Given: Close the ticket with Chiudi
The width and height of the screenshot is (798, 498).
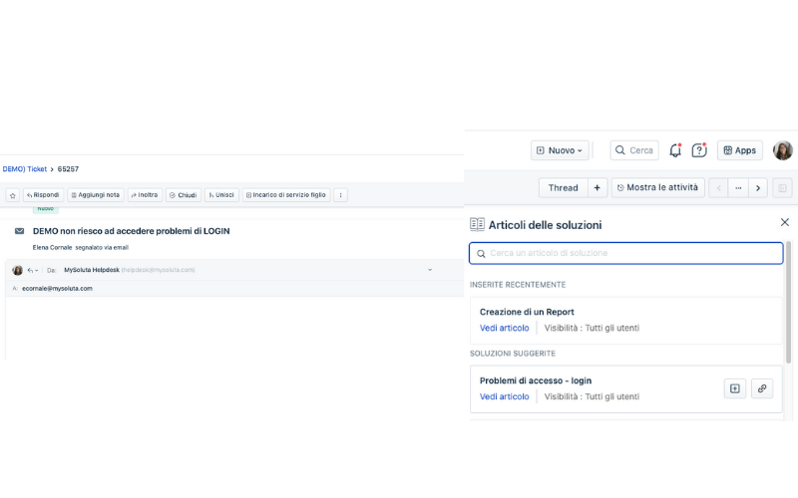Looking at the screenshot, I should coord(184,195).
